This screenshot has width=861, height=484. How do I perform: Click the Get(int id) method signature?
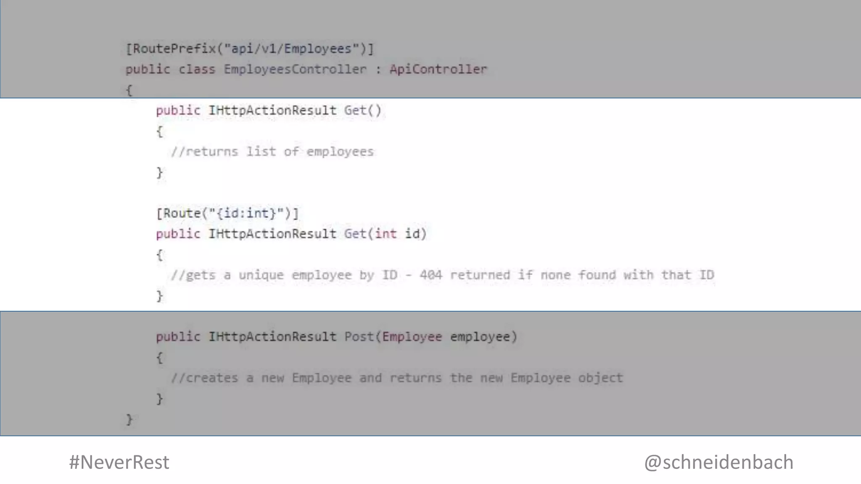291,234
